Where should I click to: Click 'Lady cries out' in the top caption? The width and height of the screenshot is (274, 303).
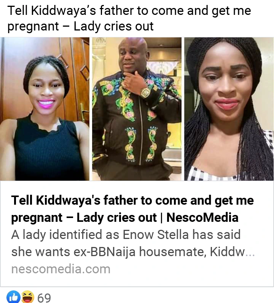[113, 26]
